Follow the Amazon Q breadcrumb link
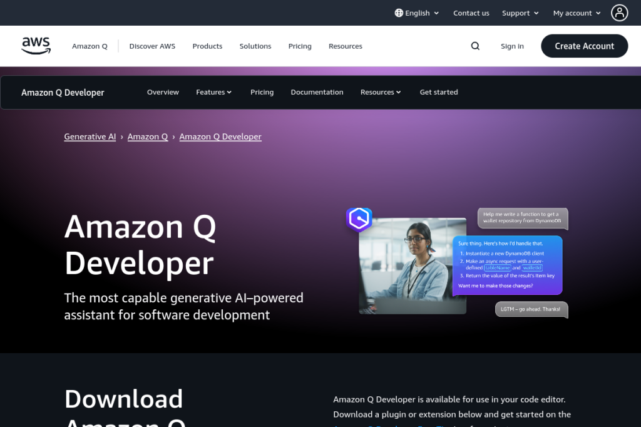Screen dimensions: 641x427 pyautogui.click(x=148, y=136)
